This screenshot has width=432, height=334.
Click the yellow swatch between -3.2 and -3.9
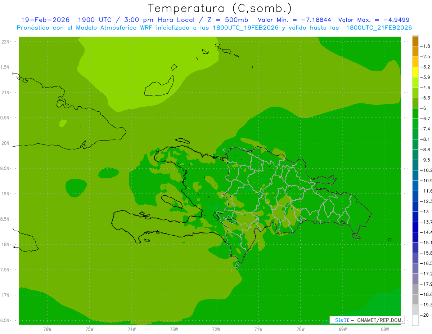(415, 72)
